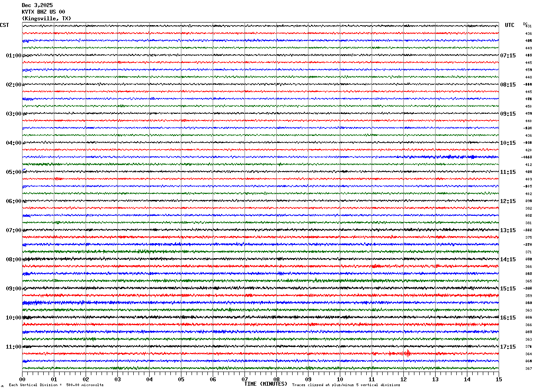The width and height of the screenshot is (534, 391).
Task: Click the minute tick label '07'
Action: click(244, 379)
